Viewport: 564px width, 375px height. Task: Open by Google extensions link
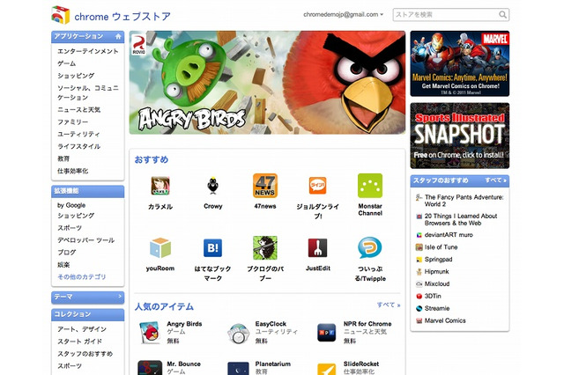click(71, 205)
